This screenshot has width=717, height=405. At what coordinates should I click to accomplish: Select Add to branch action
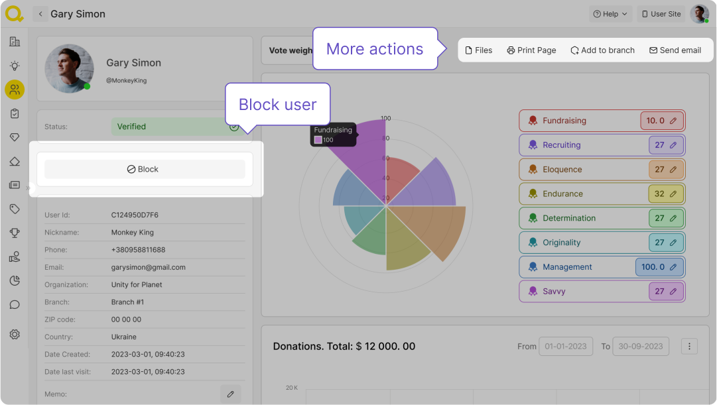[602, 50]
